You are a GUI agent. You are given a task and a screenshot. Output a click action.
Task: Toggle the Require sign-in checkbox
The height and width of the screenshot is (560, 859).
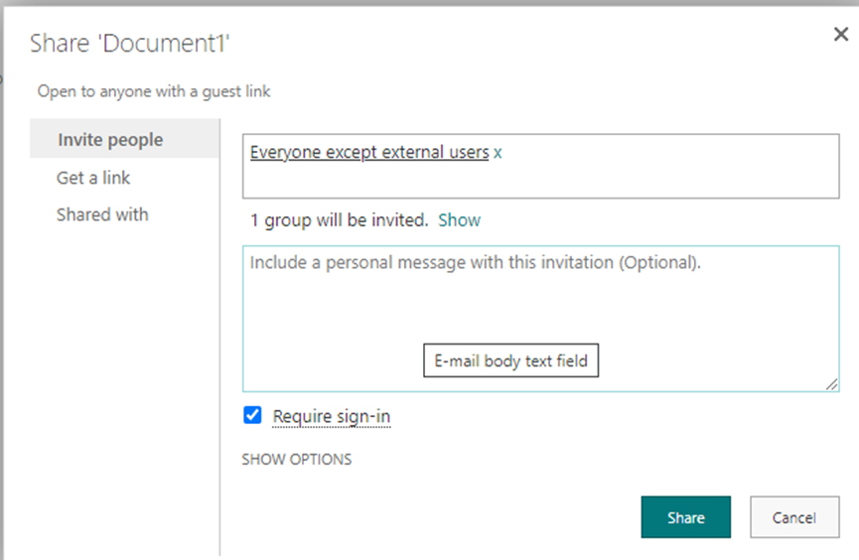click(252, 416)
